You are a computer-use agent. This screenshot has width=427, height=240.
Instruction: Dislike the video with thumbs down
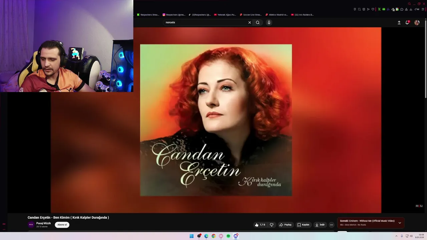click(x=272, y=225)
